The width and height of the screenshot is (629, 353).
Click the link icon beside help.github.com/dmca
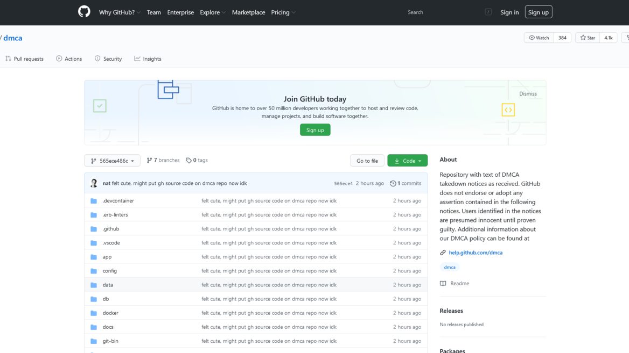(x=443, y=253)
